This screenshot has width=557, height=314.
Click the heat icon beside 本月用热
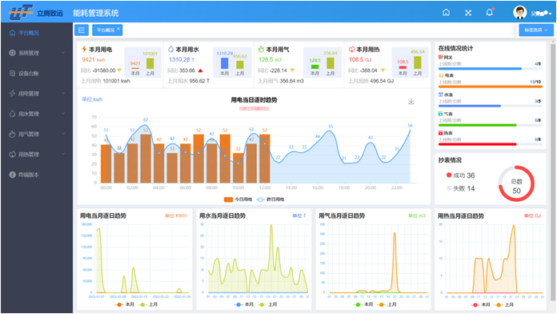pyautogui.click(x=351, y=49)
